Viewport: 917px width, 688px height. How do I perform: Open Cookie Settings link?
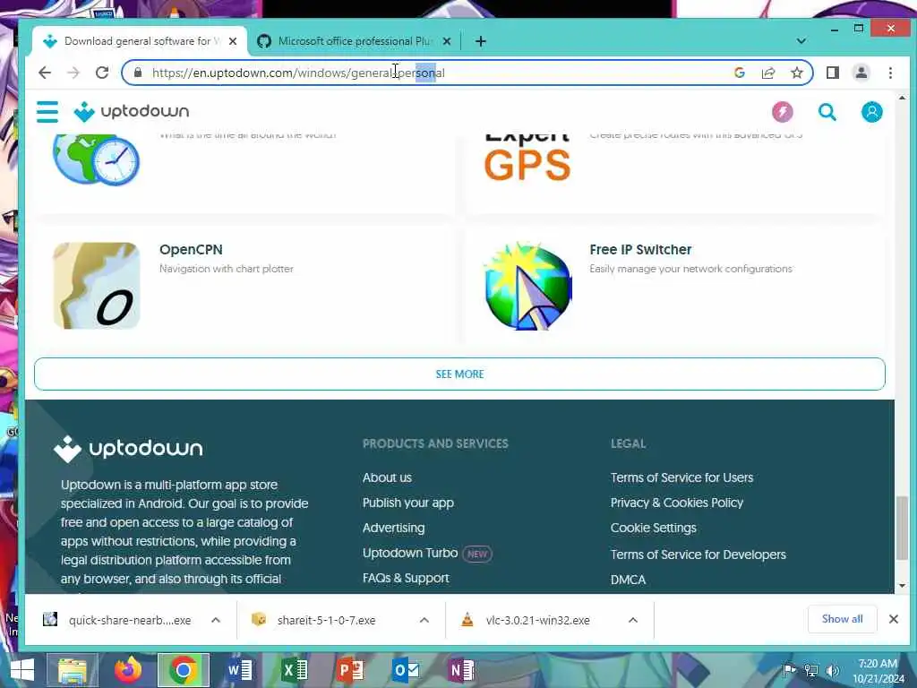(653, 528)
